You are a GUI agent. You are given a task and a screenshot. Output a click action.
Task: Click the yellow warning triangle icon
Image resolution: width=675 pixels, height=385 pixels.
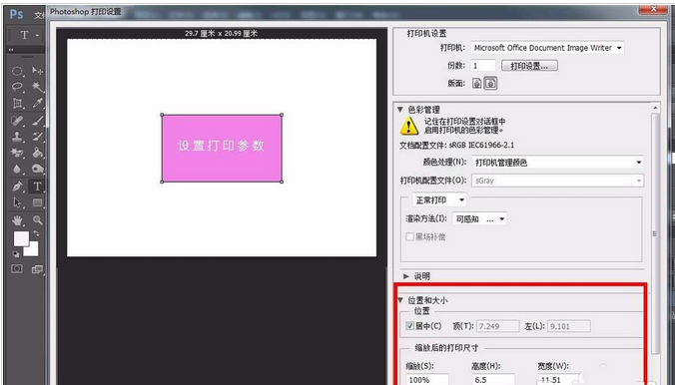coord(408,126)
